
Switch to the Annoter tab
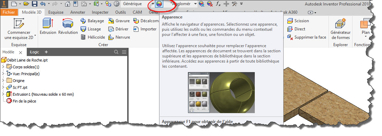pyautogui.click(x=78, y=12)
